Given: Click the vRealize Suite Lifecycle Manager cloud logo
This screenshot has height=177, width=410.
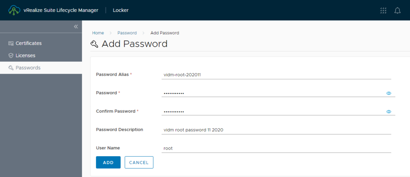Looking at the screenshot, I should [14, 10].
